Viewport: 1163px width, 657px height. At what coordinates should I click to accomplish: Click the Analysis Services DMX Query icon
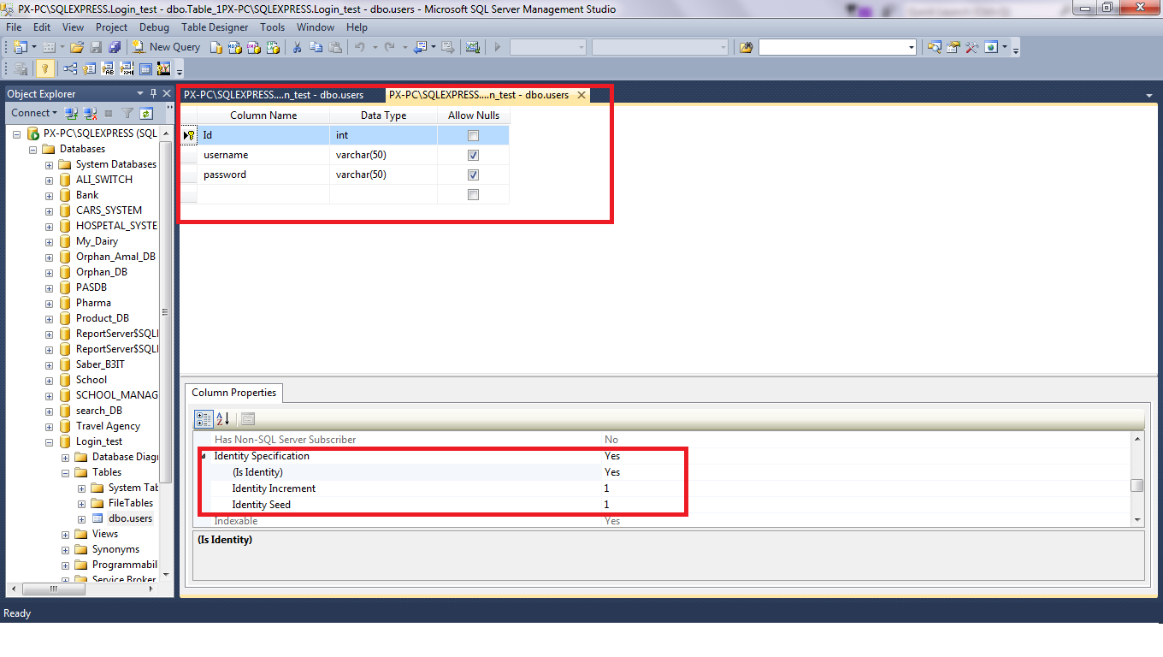pos(254,47)
